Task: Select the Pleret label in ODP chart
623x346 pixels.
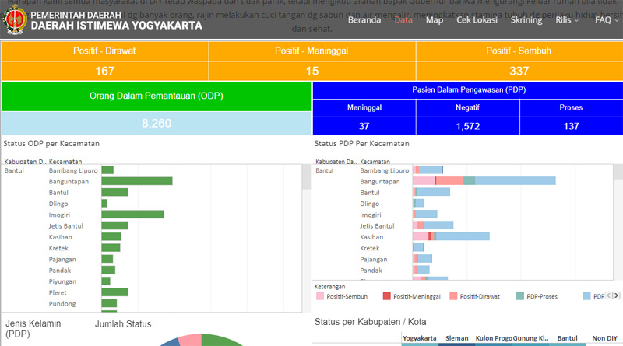Action: (x=58, y=292)
